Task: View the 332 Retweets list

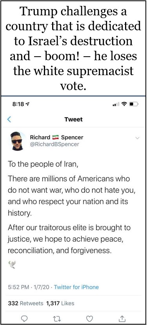Action: pyautogui.click(x=25, y=303)
